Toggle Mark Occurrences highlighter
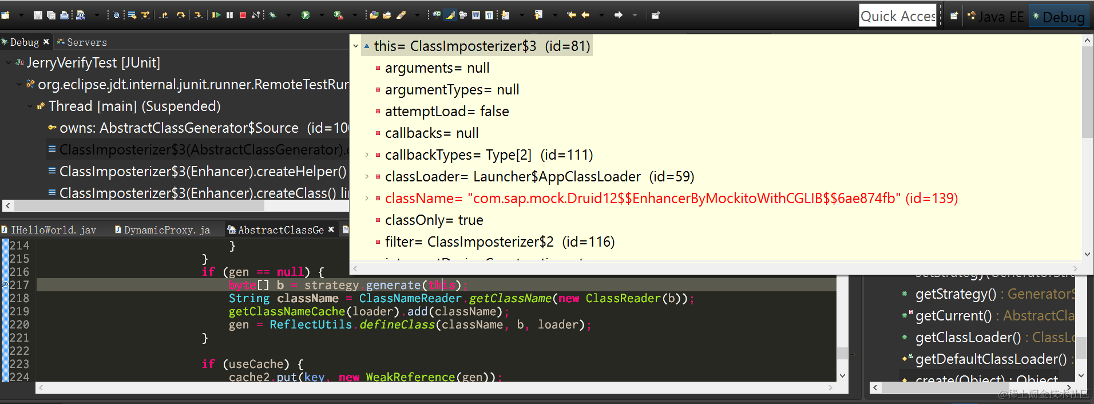 click(450, 15)
